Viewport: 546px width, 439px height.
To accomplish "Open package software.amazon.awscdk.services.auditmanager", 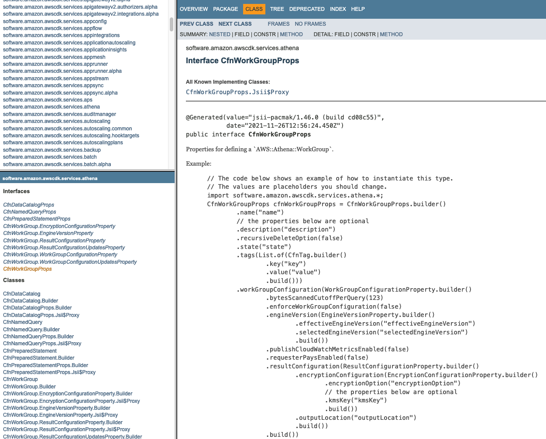I will [59, 114].
